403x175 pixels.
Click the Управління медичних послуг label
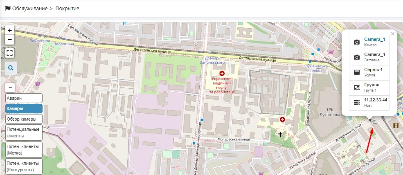pos(222,85)
